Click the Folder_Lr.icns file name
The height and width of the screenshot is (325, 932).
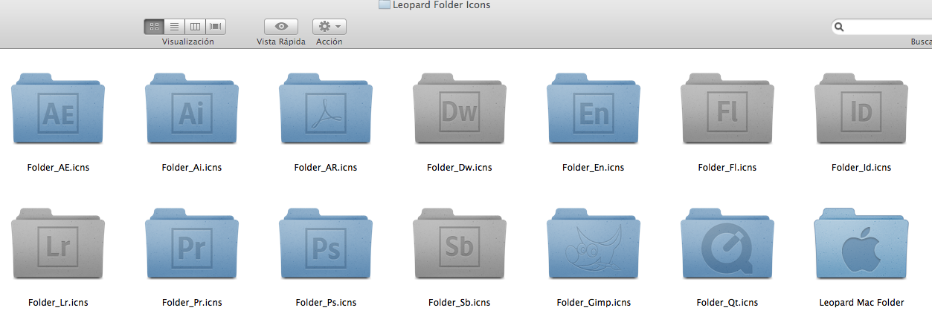coord(58,303)
